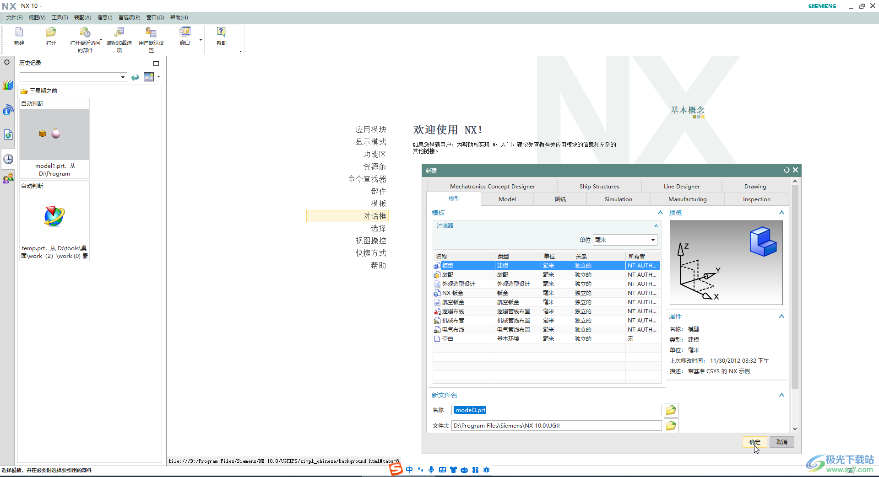Browse for folder path with folder icon

point(671,426)
